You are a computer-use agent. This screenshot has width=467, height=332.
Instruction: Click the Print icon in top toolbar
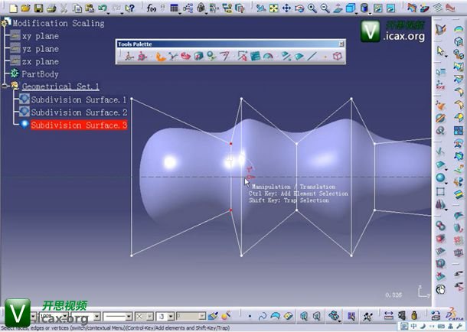coord(51,8)
